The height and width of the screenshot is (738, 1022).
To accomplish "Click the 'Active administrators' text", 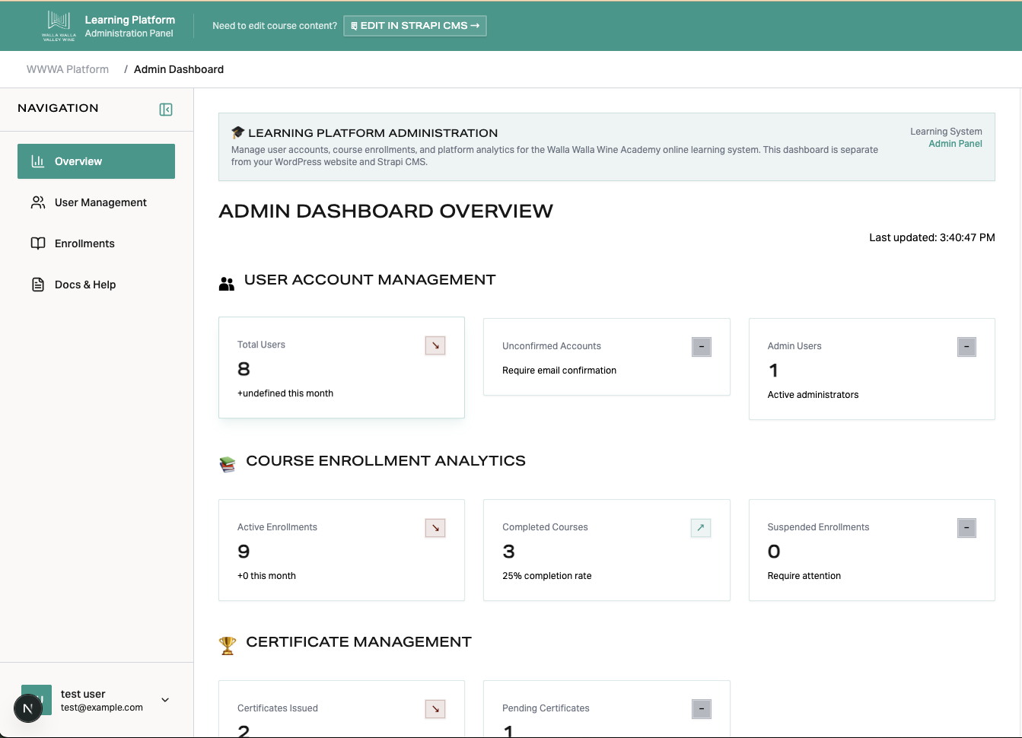I will click(813, 395).
